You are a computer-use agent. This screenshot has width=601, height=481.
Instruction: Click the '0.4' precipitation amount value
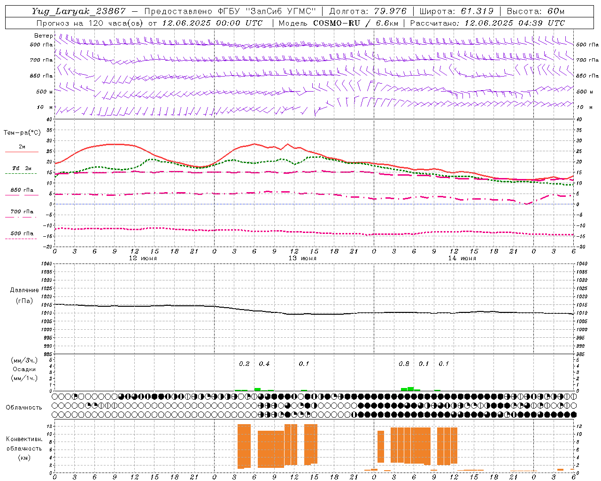point(264,364)
